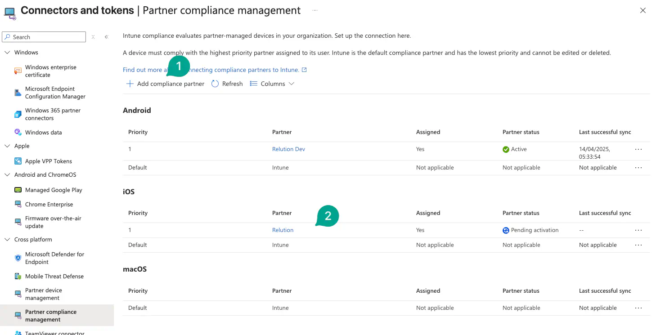Click inside the Search field
Screen dimensions: 656x335
(44, 37)
